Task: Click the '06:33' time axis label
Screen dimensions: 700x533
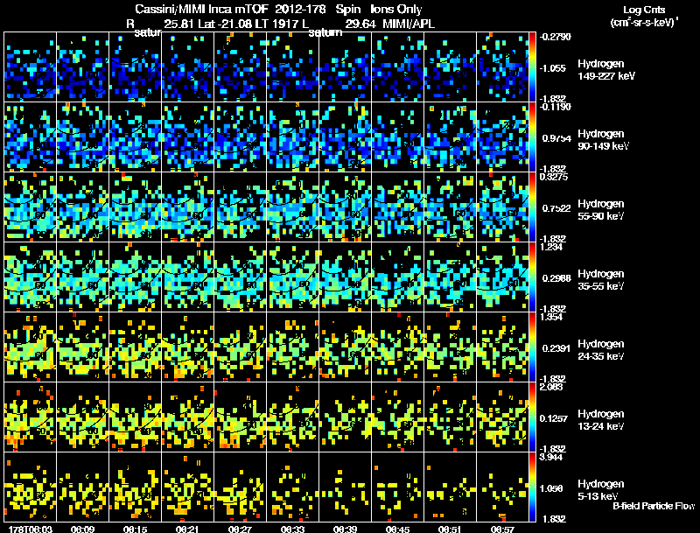Action: [x=292, y=529]
